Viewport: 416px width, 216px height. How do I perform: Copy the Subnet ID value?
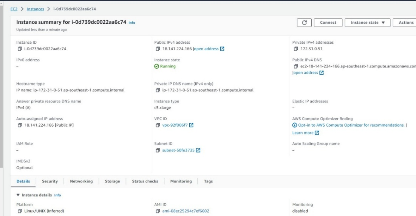pos(158,151)
